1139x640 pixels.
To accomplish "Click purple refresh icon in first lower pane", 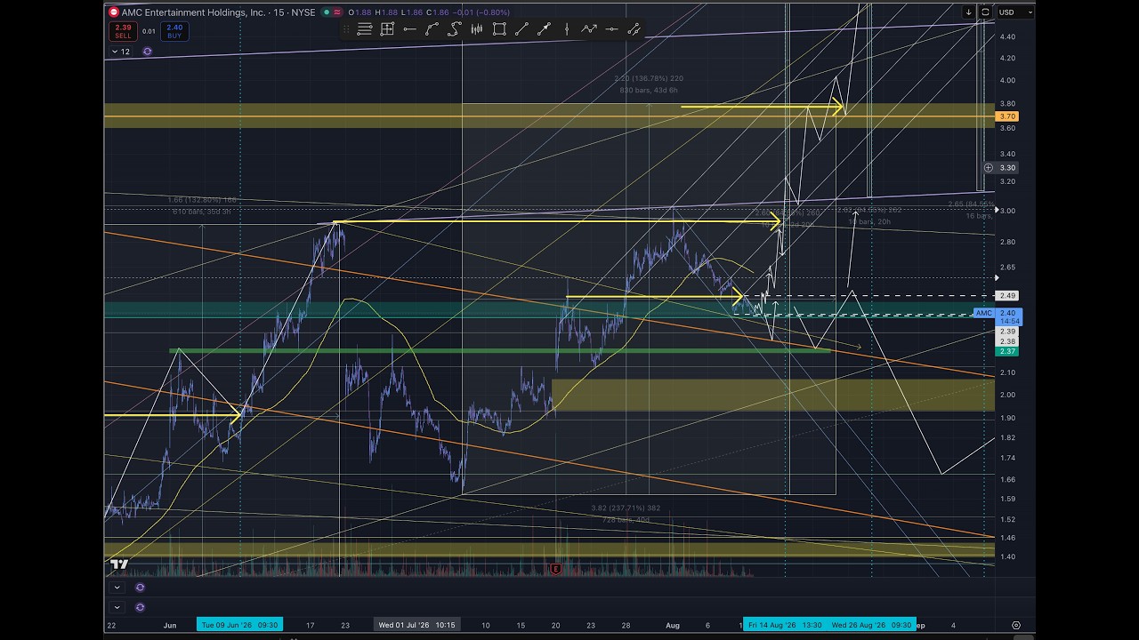I will (x=140, y=588).
